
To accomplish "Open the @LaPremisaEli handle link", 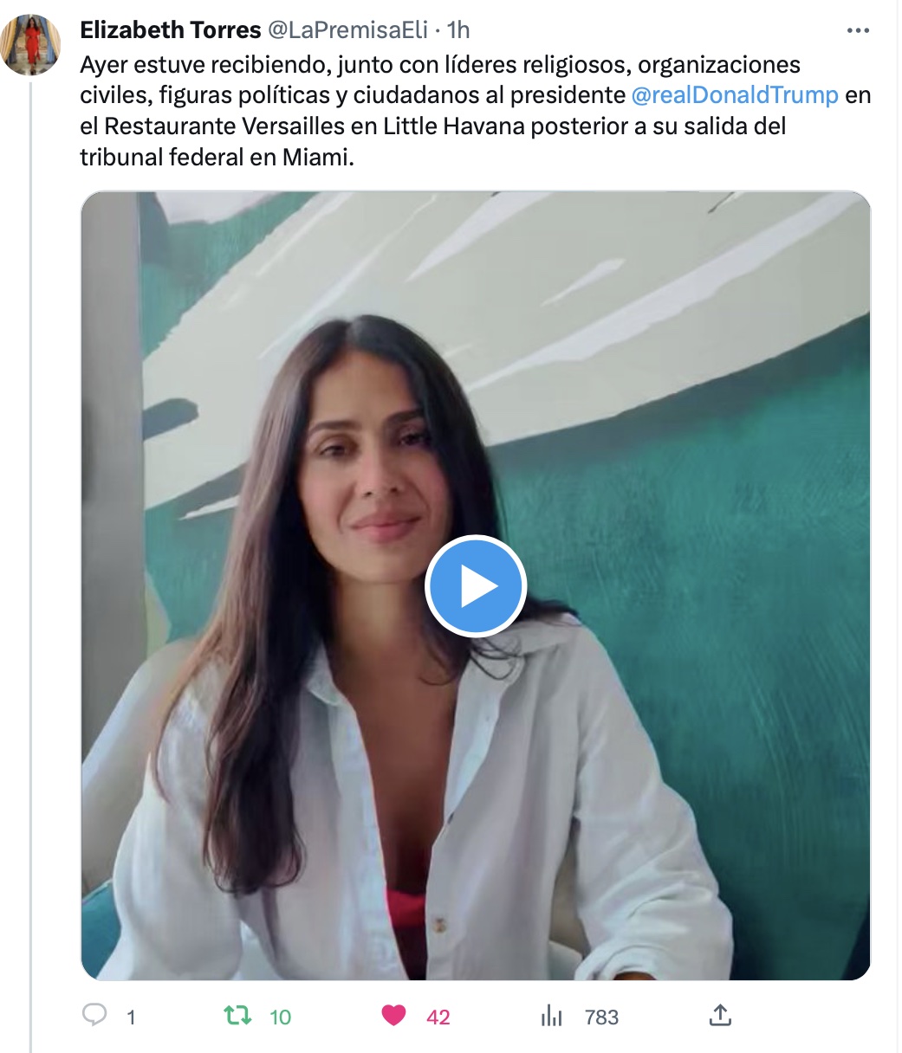I will (347, 30).
